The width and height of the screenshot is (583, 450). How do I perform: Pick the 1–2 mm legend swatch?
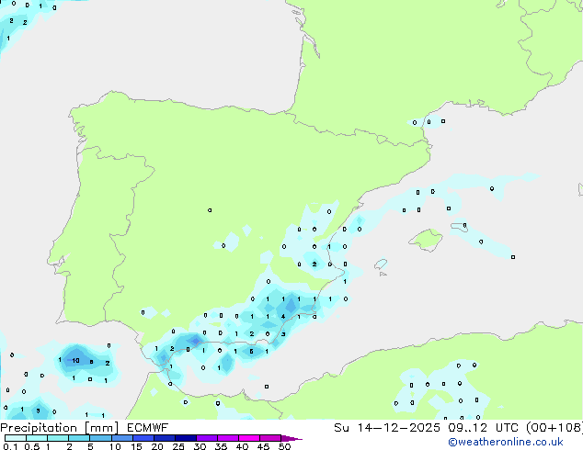coord(58,438)
